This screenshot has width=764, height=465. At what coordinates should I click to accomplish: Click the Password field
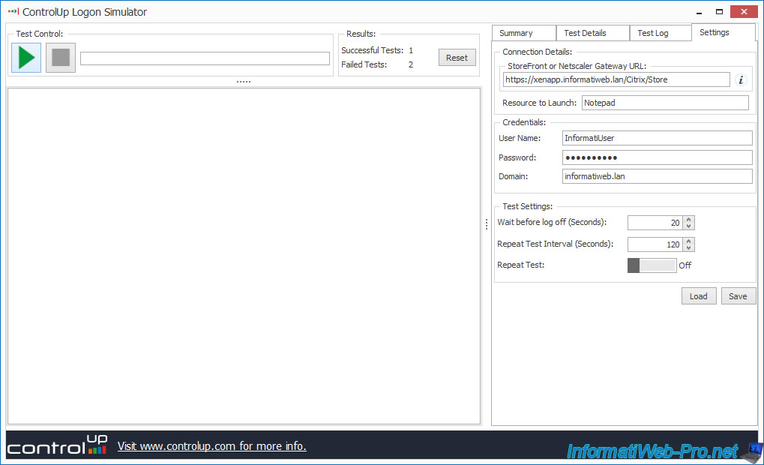click(x=658, y=157)
